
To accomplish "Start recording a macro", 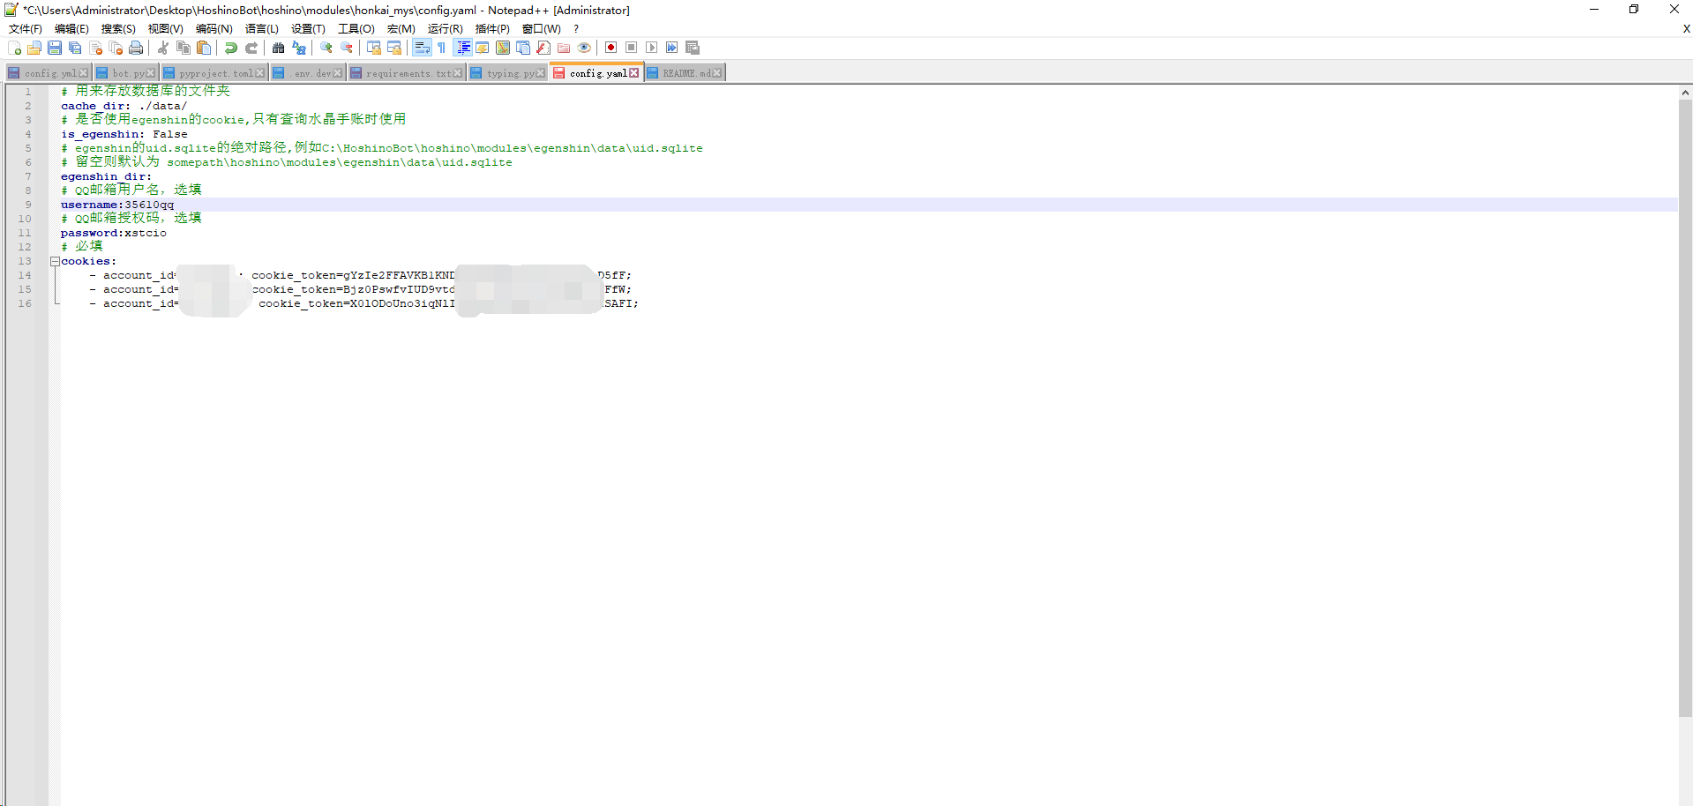I will pyautogui.click(x=610, y=48).
